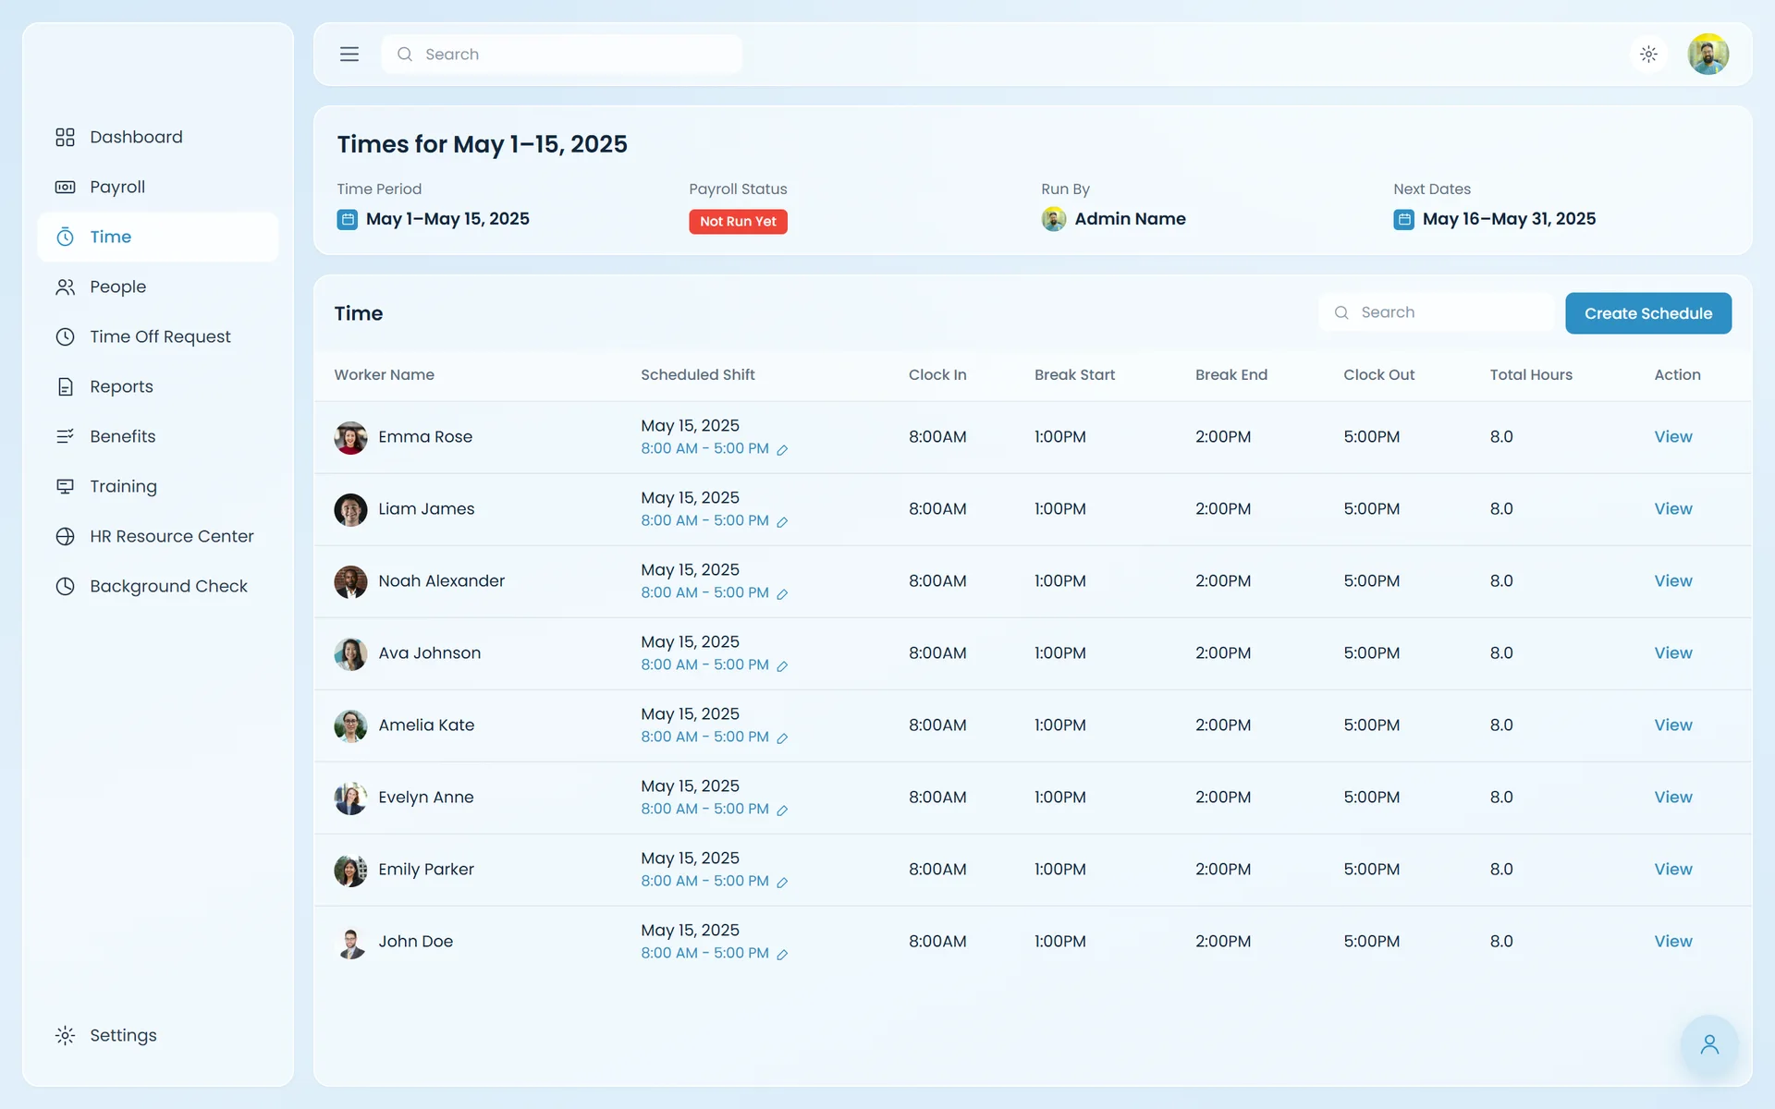The image size is (1775, 1109).
Task: Edit Noah Alexander's shift pencil icon
Action: click(782, 594)
